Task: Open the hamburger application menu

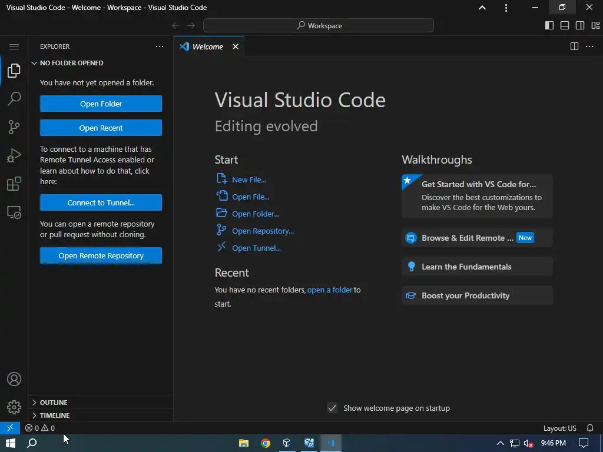Action: click(x=14, y=46)
